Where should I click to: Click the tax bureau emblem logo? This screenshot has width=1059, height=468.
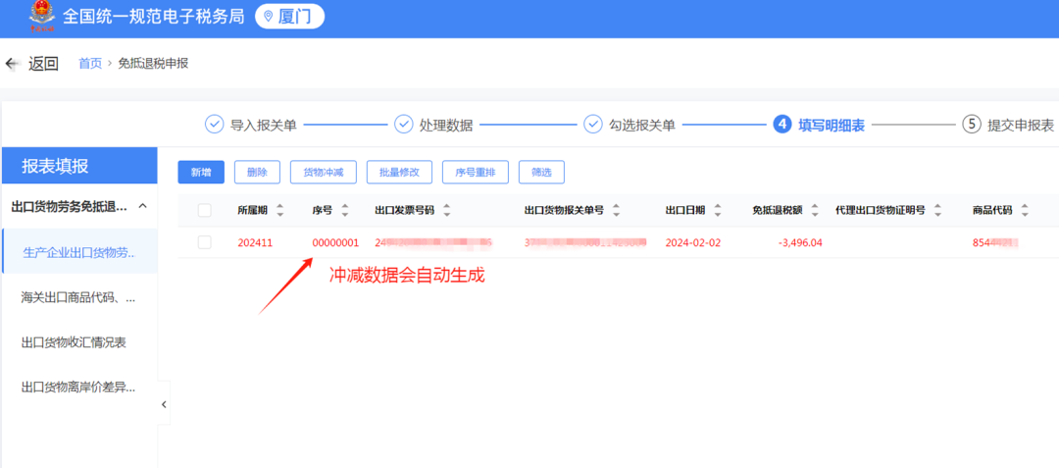[42, 17]
